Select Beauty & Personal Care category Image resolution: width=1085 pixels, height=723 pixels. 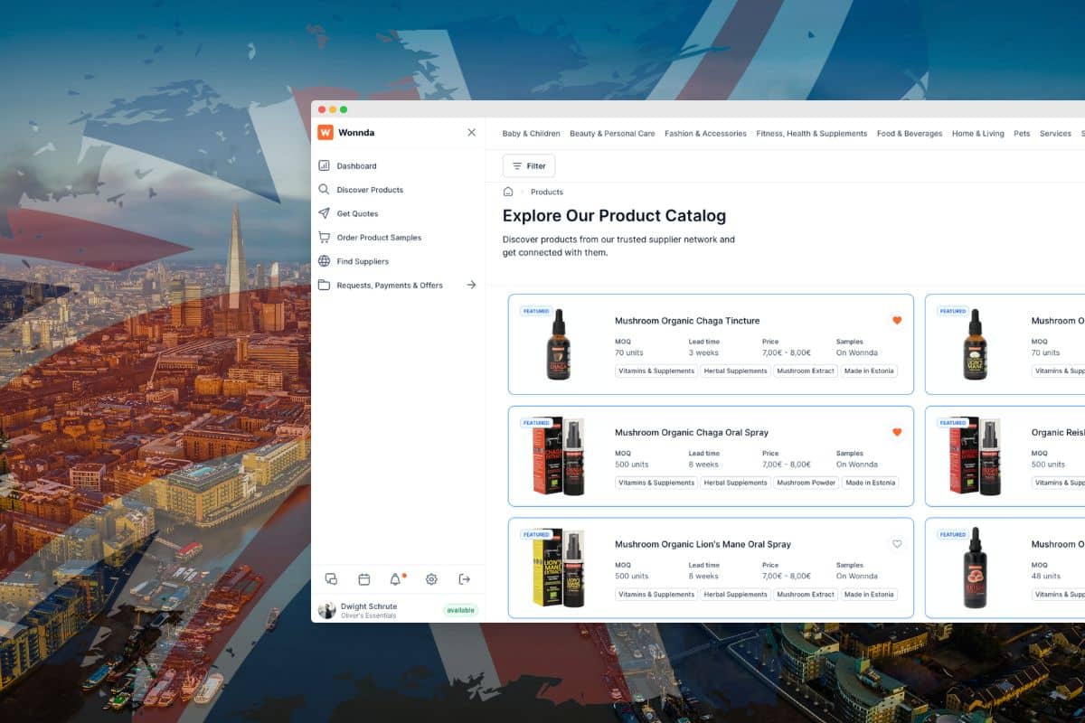612,134
